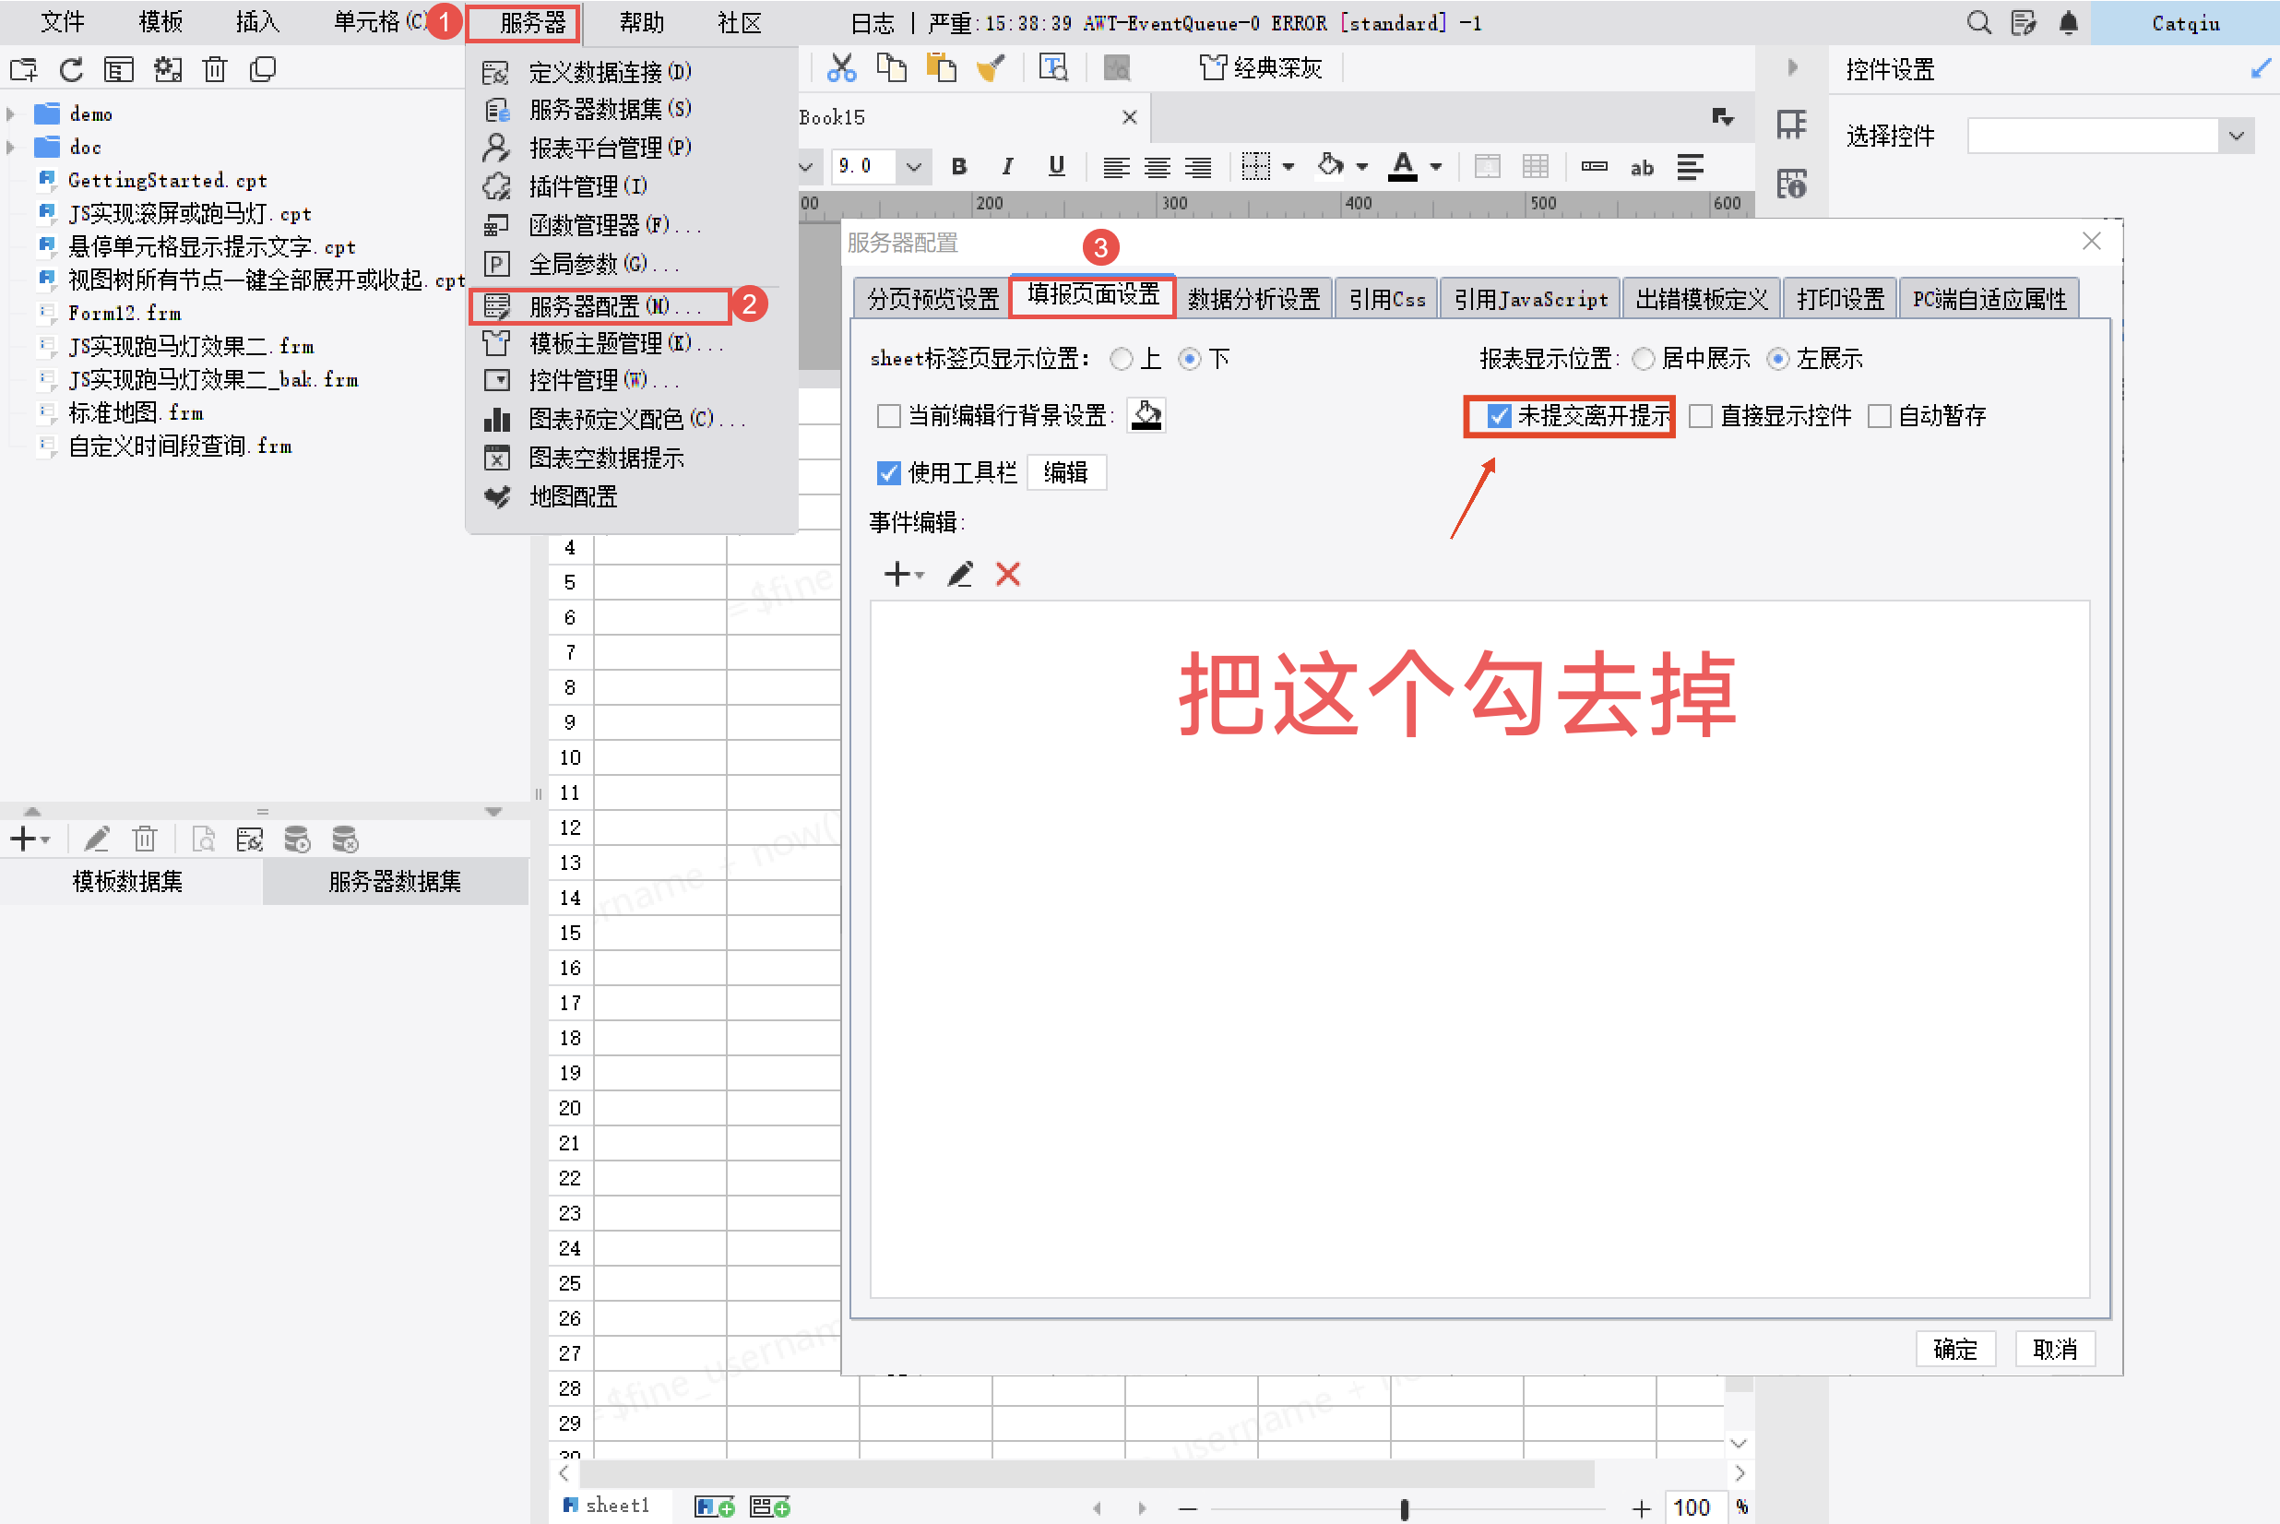Click the format painter brush icon
This screenshot has width=2280, height=1524.
(x=990, y=68)
